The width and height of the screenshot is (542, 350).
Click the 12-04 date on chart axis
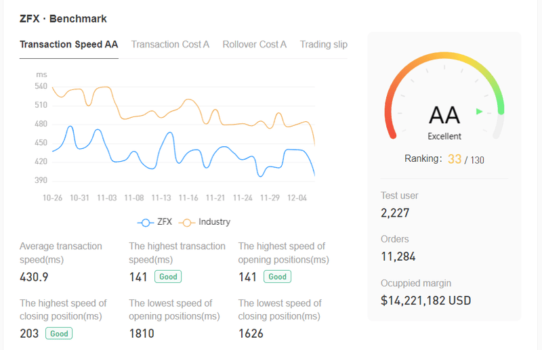pyautogui.click(x=297, y=198)
